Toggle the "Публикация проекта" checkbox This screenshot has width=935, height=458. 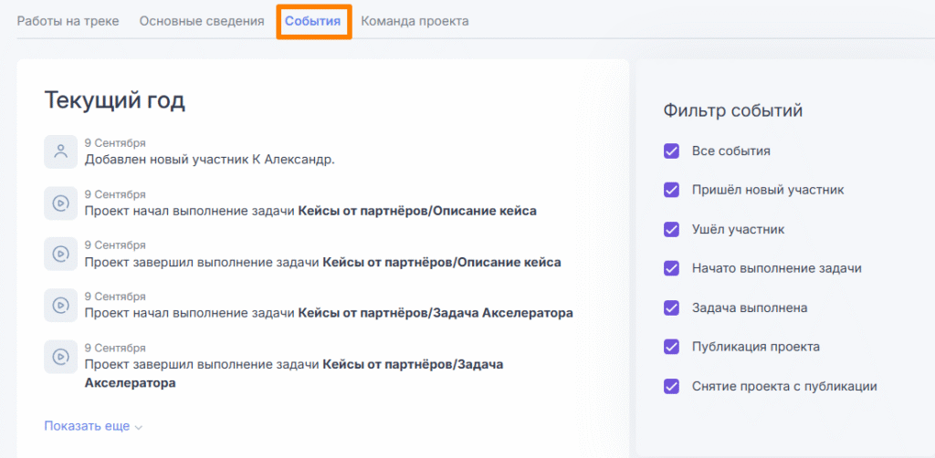672,348
